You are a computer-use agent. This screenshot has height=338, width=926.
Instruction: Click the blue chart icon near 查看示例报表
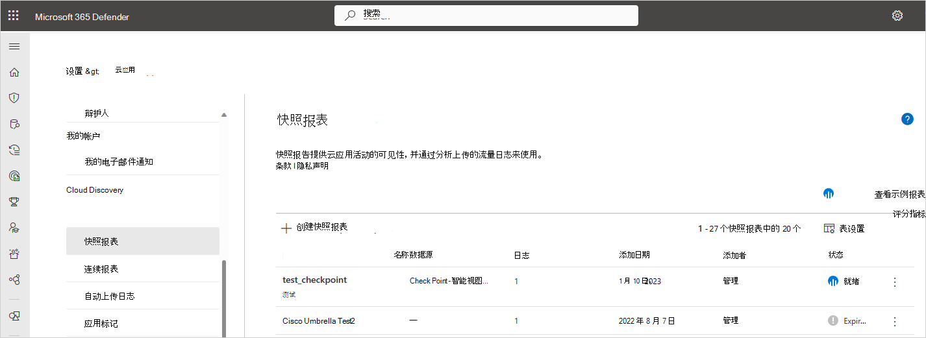point(828,193)
